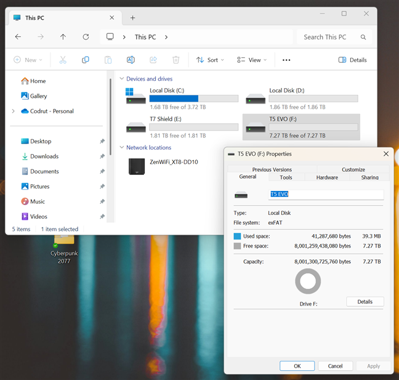Viewport: 399px width, 380px height.
Task: Select T5 EVO (F:) drive
Action: 301,127
